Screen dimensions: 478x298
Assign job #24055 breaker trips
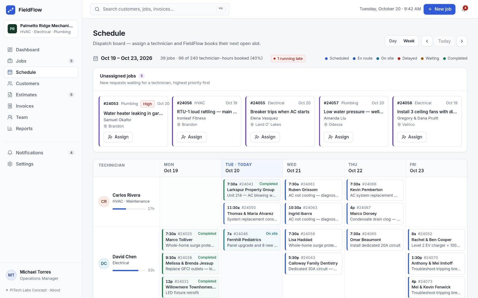click(265, 137)
